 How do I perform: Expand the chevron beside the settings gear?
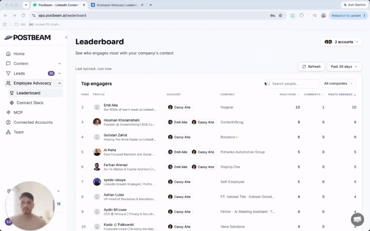[x=59, y=191]
